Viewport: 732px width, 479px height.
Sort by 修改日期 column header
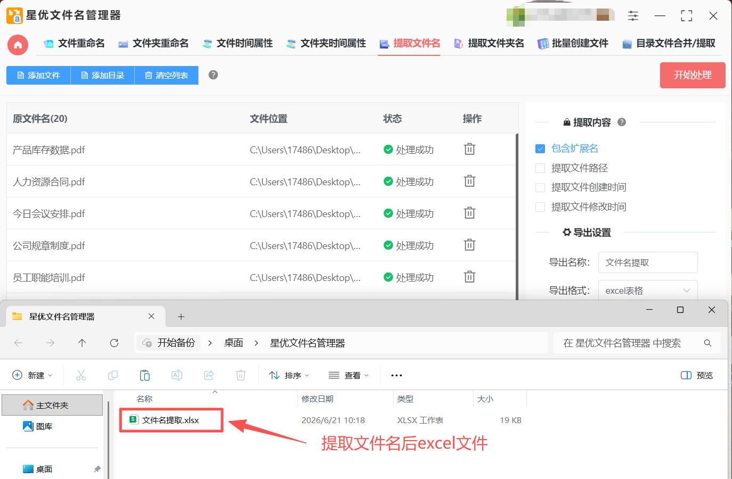[x=318, y=399]
